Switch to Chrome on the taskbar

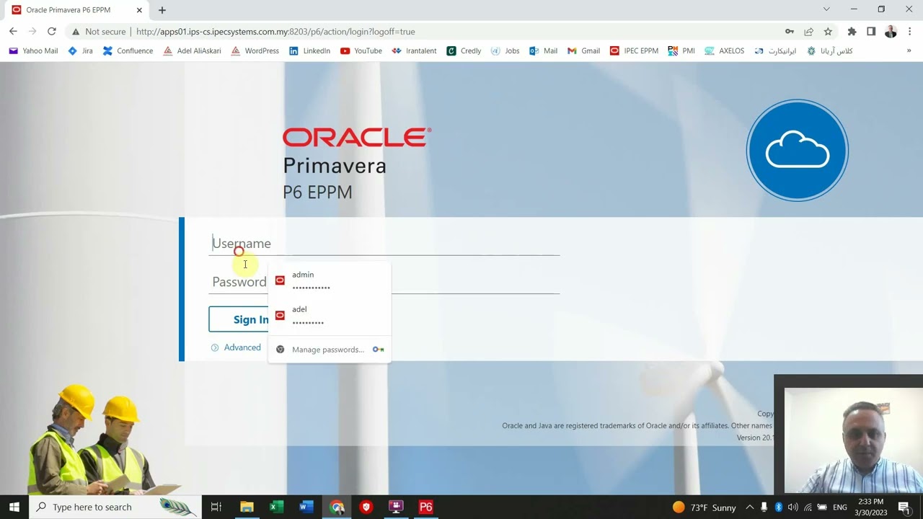tap(337, 507)
